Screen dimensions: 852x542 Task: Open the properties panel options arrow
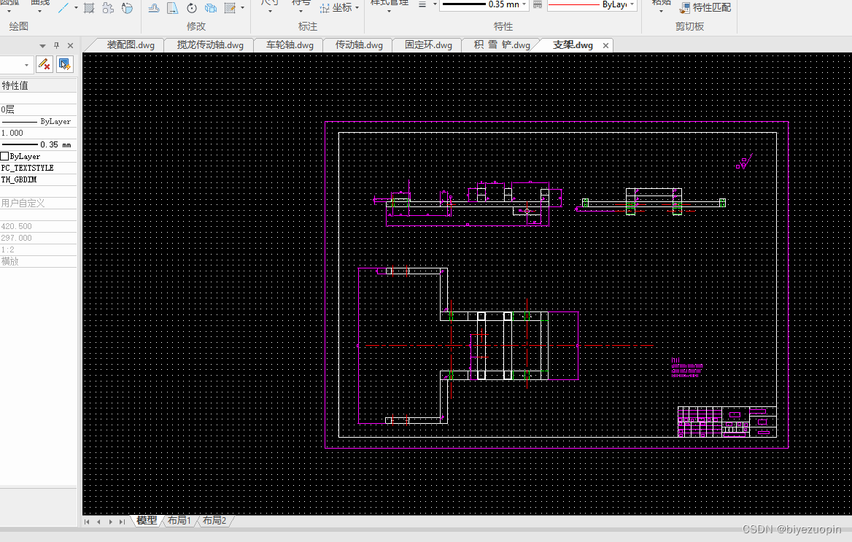[x=42, y=46]
